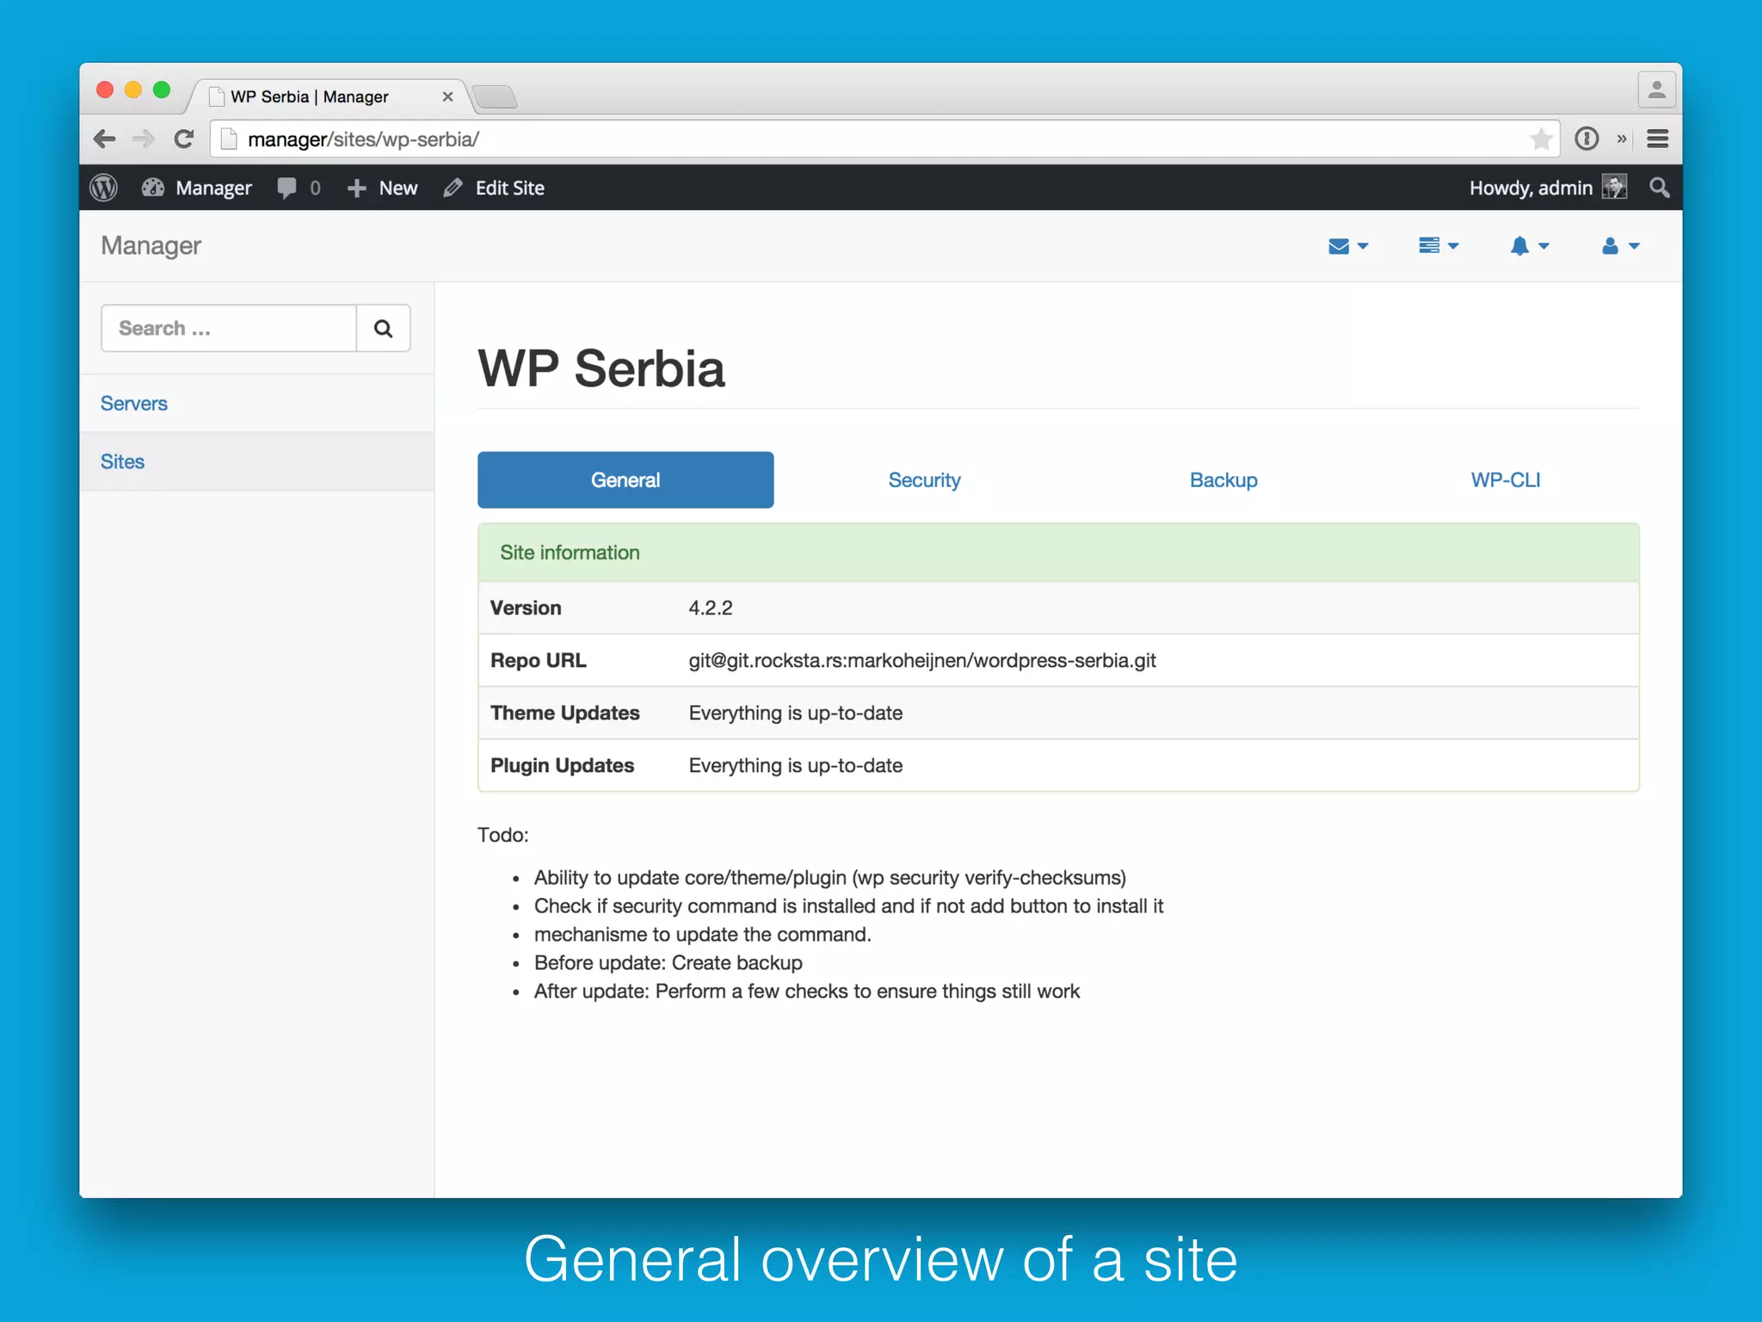The image size is (1762, 1322).
Task: Select the General tab
Action: (625, 480)
